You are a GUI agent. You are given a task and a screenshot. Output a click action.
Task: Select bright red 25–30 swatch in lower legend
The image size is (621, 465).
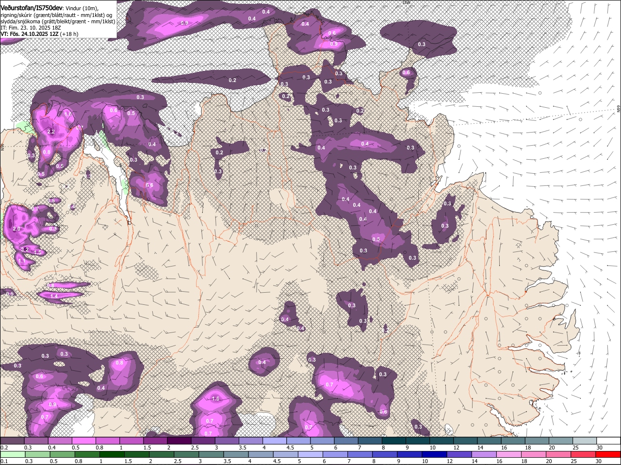[608, 455]
